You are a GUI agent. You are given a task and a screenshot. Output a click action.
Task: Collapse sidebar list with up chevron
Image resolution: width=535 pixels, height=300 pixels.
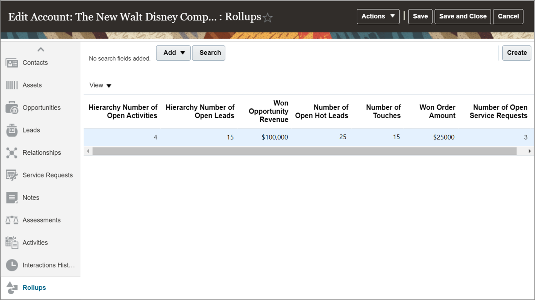point(41,50)
